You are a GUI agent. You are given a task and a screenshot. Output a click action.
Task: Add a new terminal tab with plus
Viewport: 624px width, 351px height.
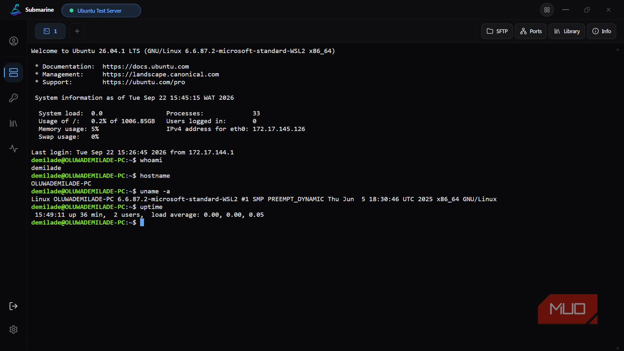pos(77,31)
